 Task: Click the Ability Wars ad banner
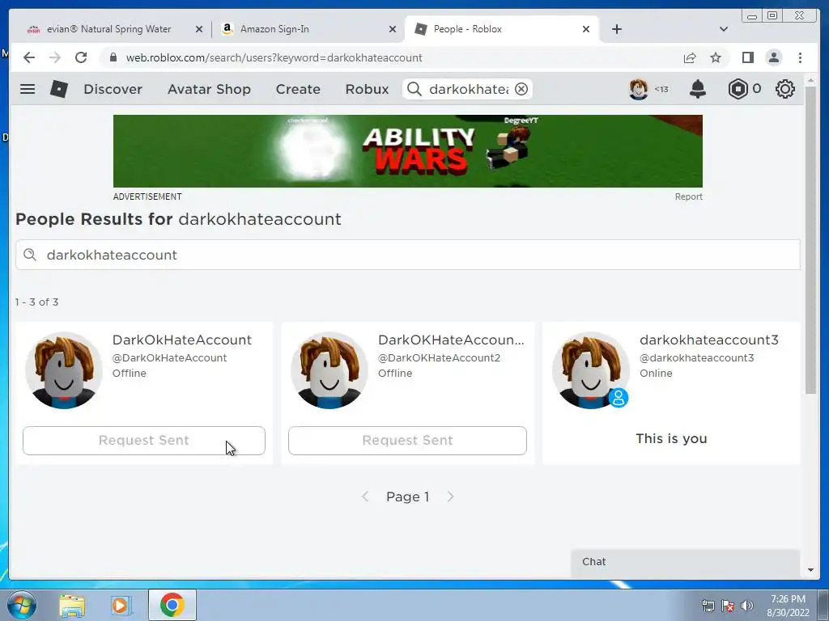408,151
